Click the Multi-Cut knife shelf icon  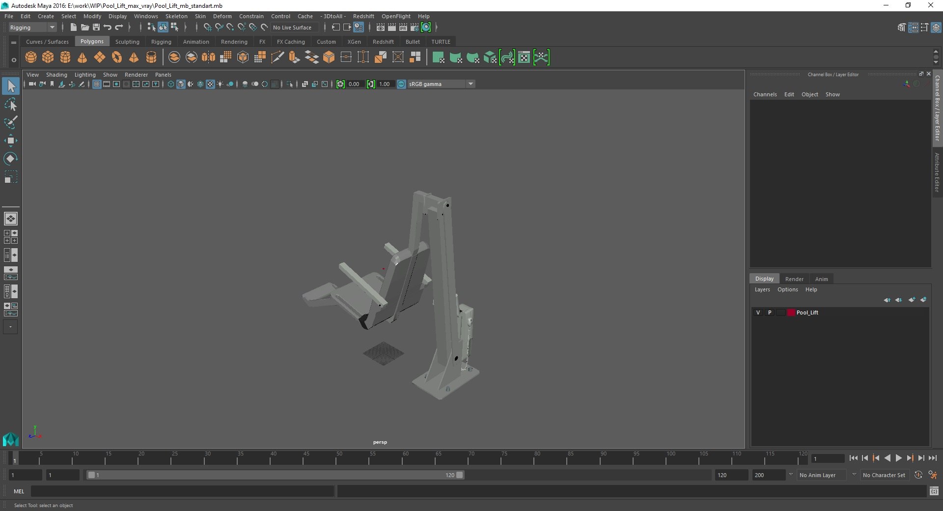277,57
